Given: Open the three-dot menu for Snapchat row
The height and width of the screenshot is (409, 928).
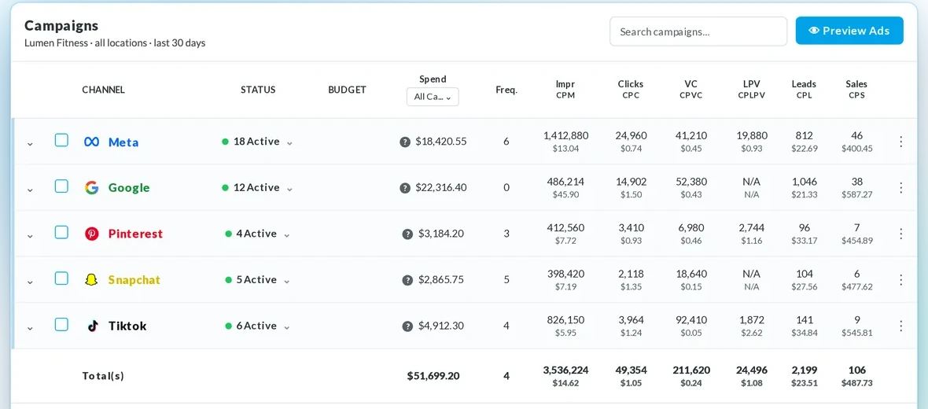Looking at the screenshot, I should 900,280.
